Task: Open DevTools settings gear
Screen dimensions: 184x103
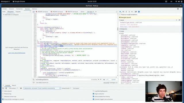Action: pyautogui.click(x=178, y=9)
